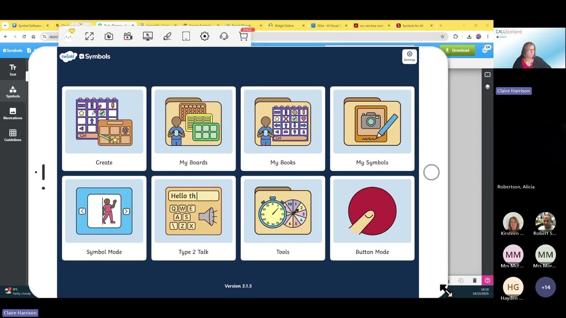Open My Books
Viewport: 566px width, 318px height.
click(x=283, y=129)
